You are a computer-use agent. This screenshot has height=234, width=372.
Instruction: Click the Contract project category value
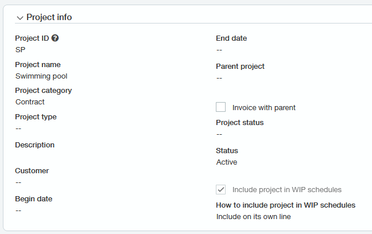pyautogui.click(x=30, y=102)
